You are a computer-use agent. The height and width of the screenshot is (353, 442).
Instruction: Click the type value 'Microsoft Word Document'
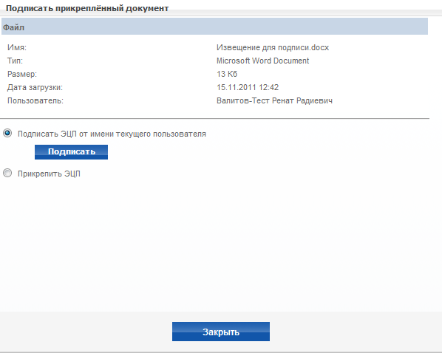coord(262,61)
